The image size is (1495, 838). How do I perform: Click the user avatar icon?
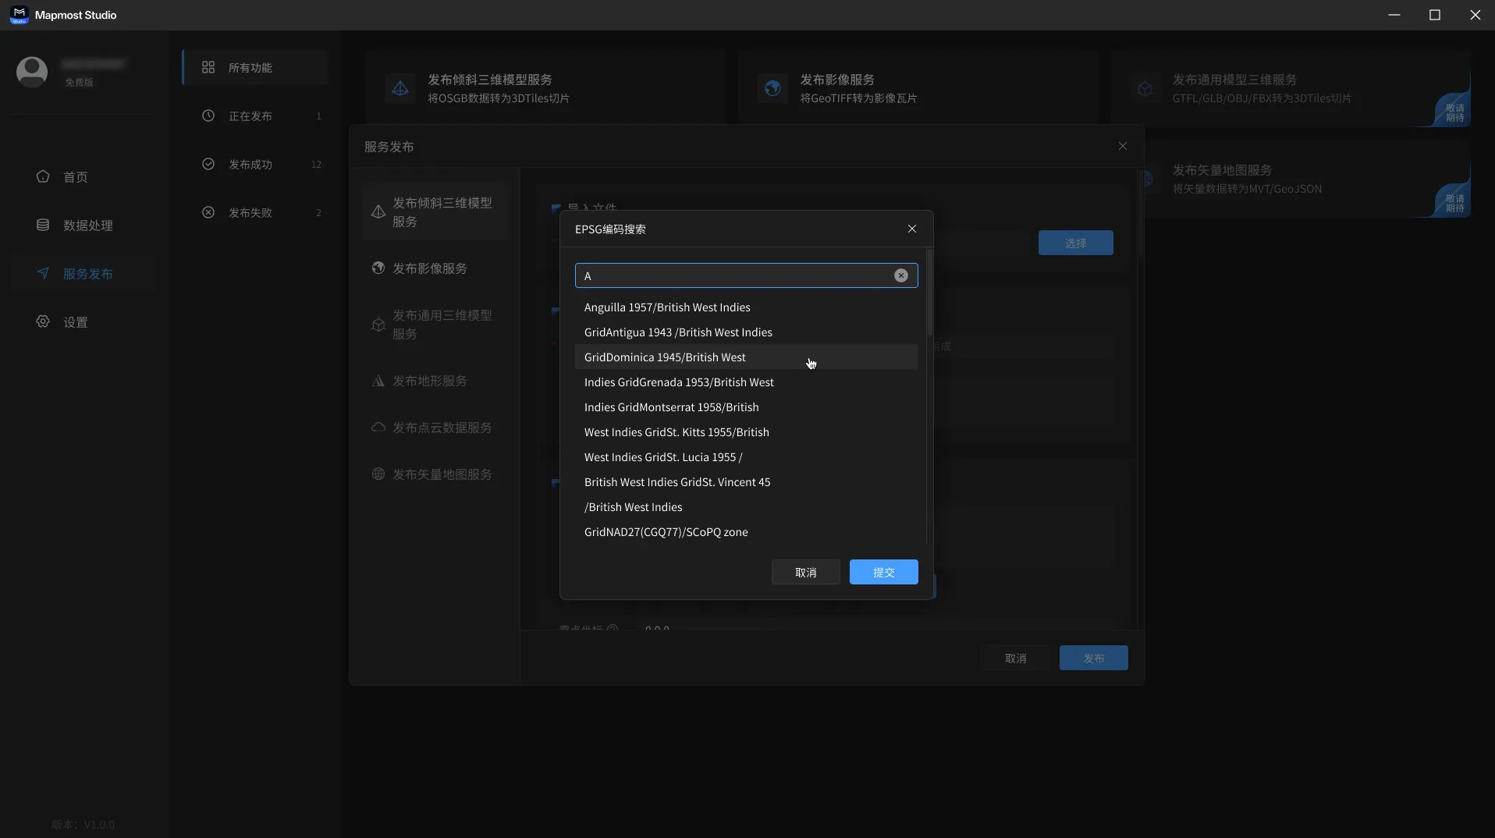click(x=32, y=72)
